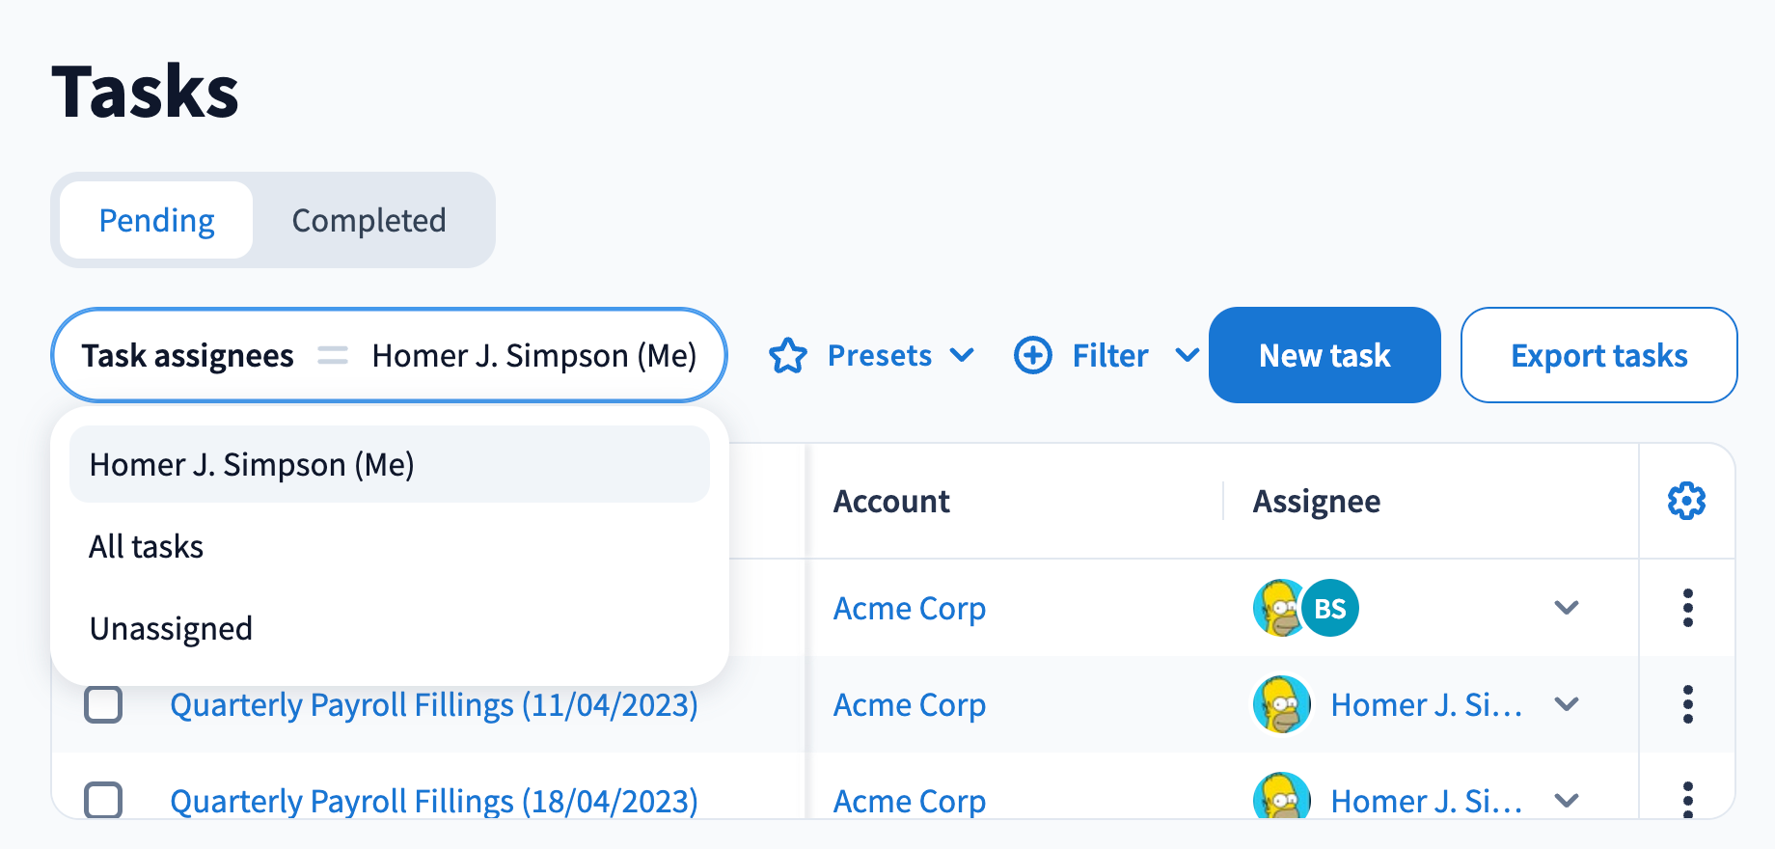Select All tasks from assignee options

click(147, 547)
